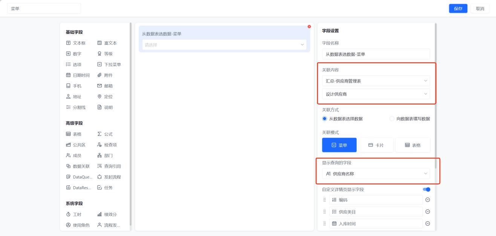Open the 请选择 dropdown in form canvas
This screenshot has height=236, width=496.
click(x=224, y=45)
